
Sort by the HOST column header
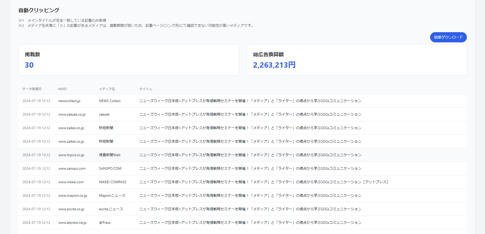63,89
